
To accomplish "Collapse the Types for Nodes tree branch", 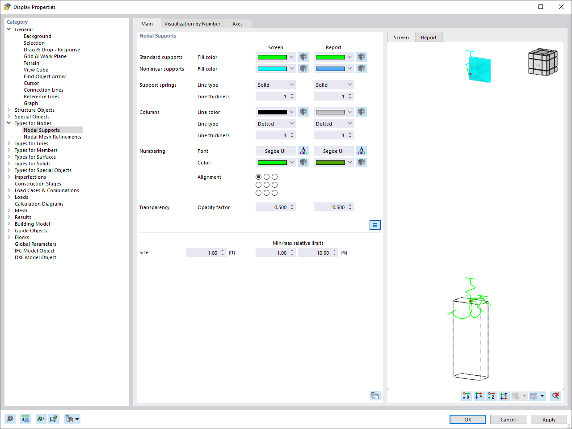I will 8,123.
